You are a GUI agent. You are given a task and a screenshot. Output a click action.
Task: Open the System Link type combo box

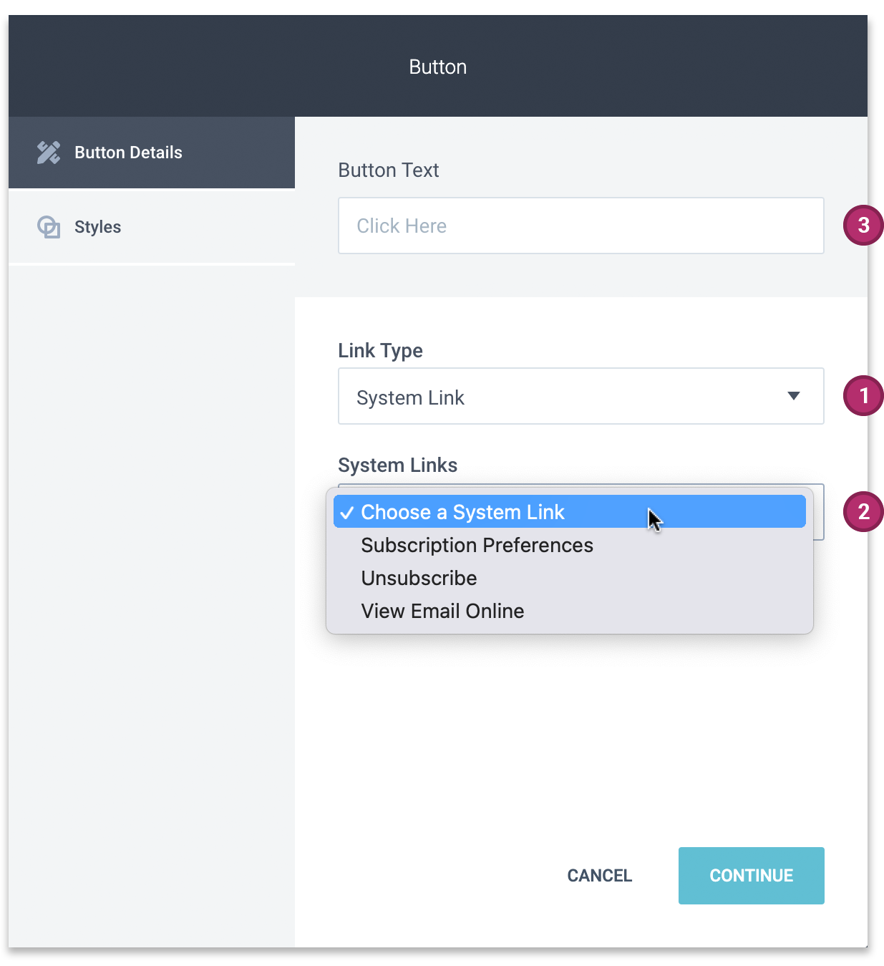coord(581,396)
